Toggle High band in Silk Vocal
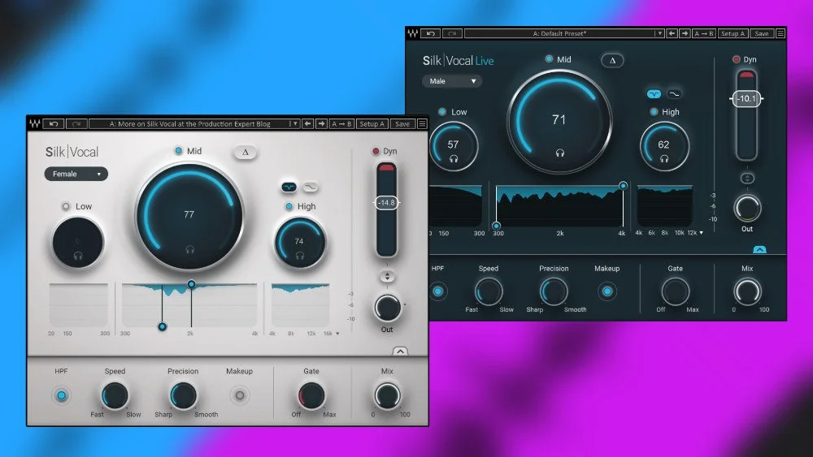 point(289,206)
